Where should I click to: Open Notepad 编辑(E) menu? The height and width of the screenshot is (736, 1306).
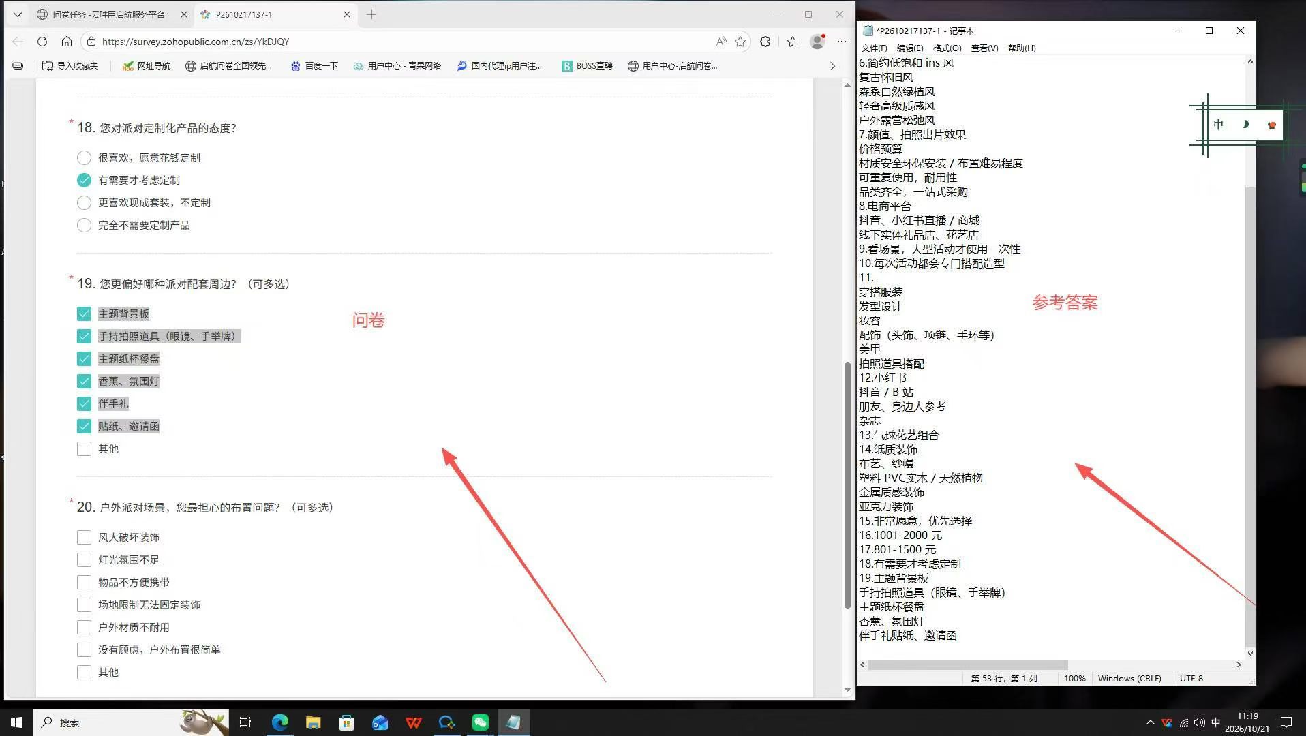coord(910,48)
